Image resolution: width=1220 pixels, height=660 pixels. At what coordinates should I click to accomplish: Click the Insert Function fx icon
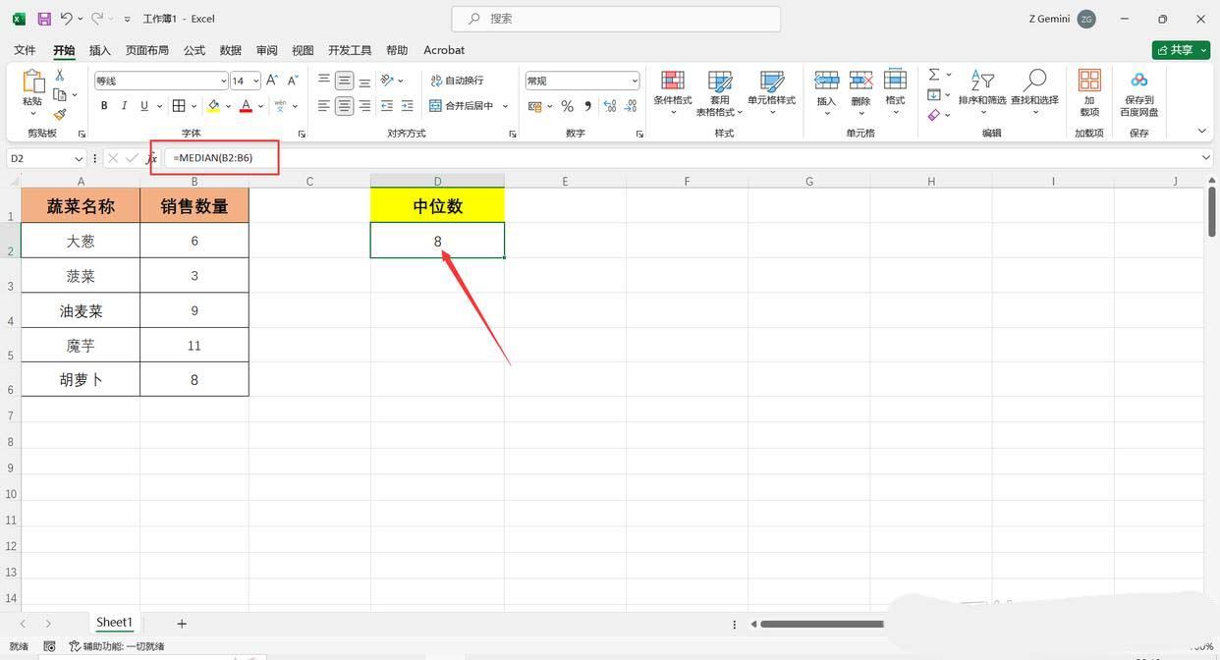click(x=151, y=158)
